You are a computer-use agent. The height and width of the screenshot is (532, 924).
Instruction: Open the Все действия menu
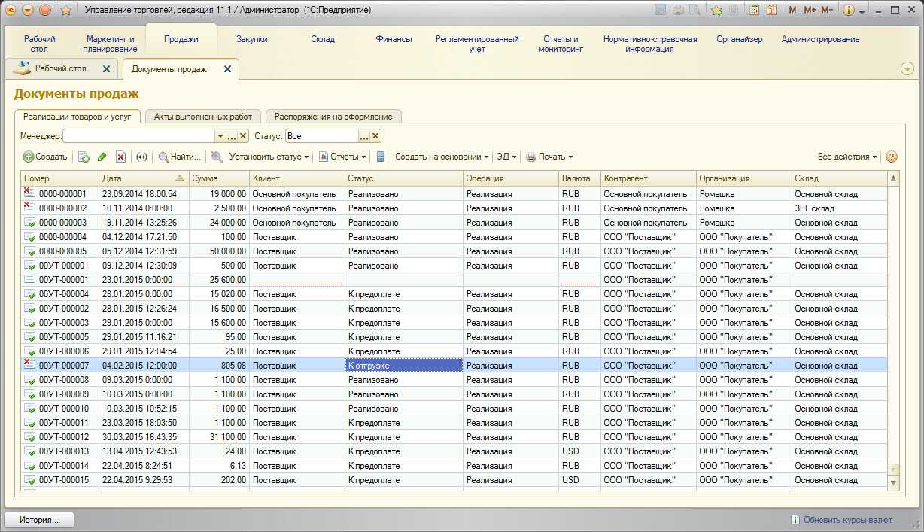coord(847,157)
